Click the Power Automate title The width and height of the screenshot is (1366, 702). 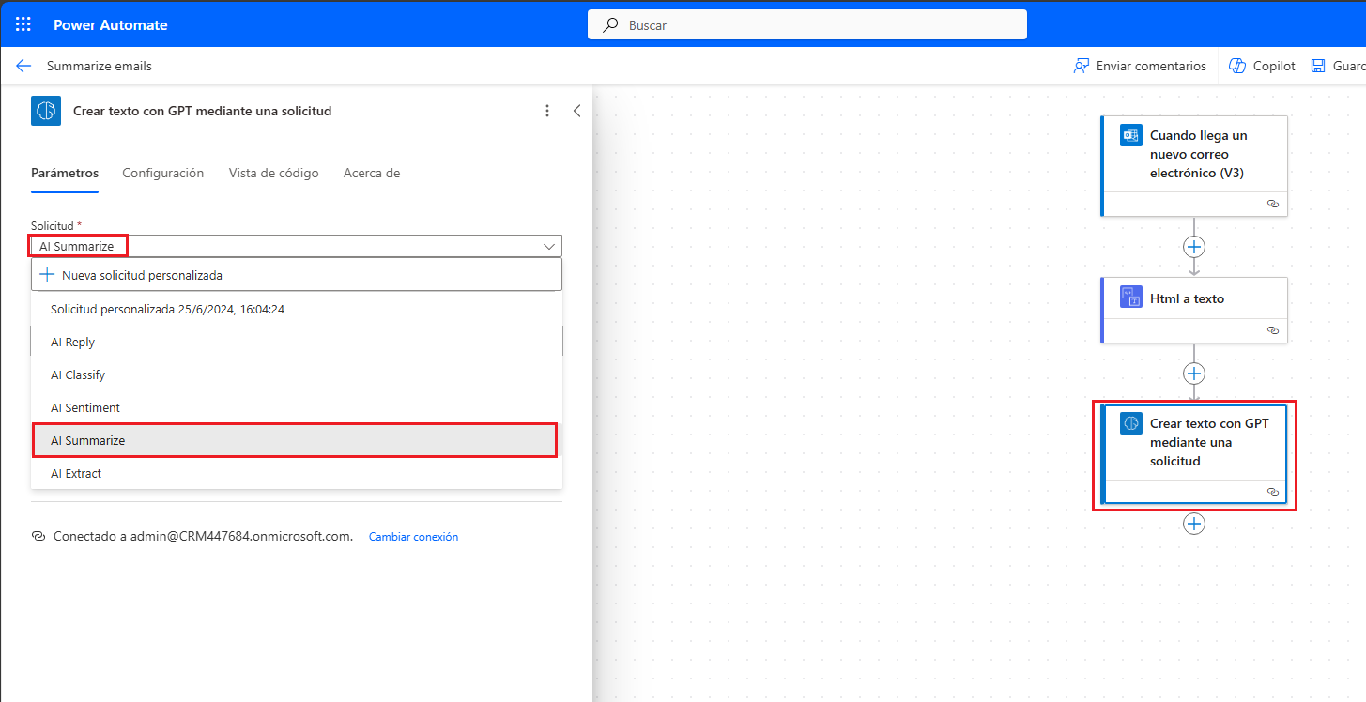111,25
